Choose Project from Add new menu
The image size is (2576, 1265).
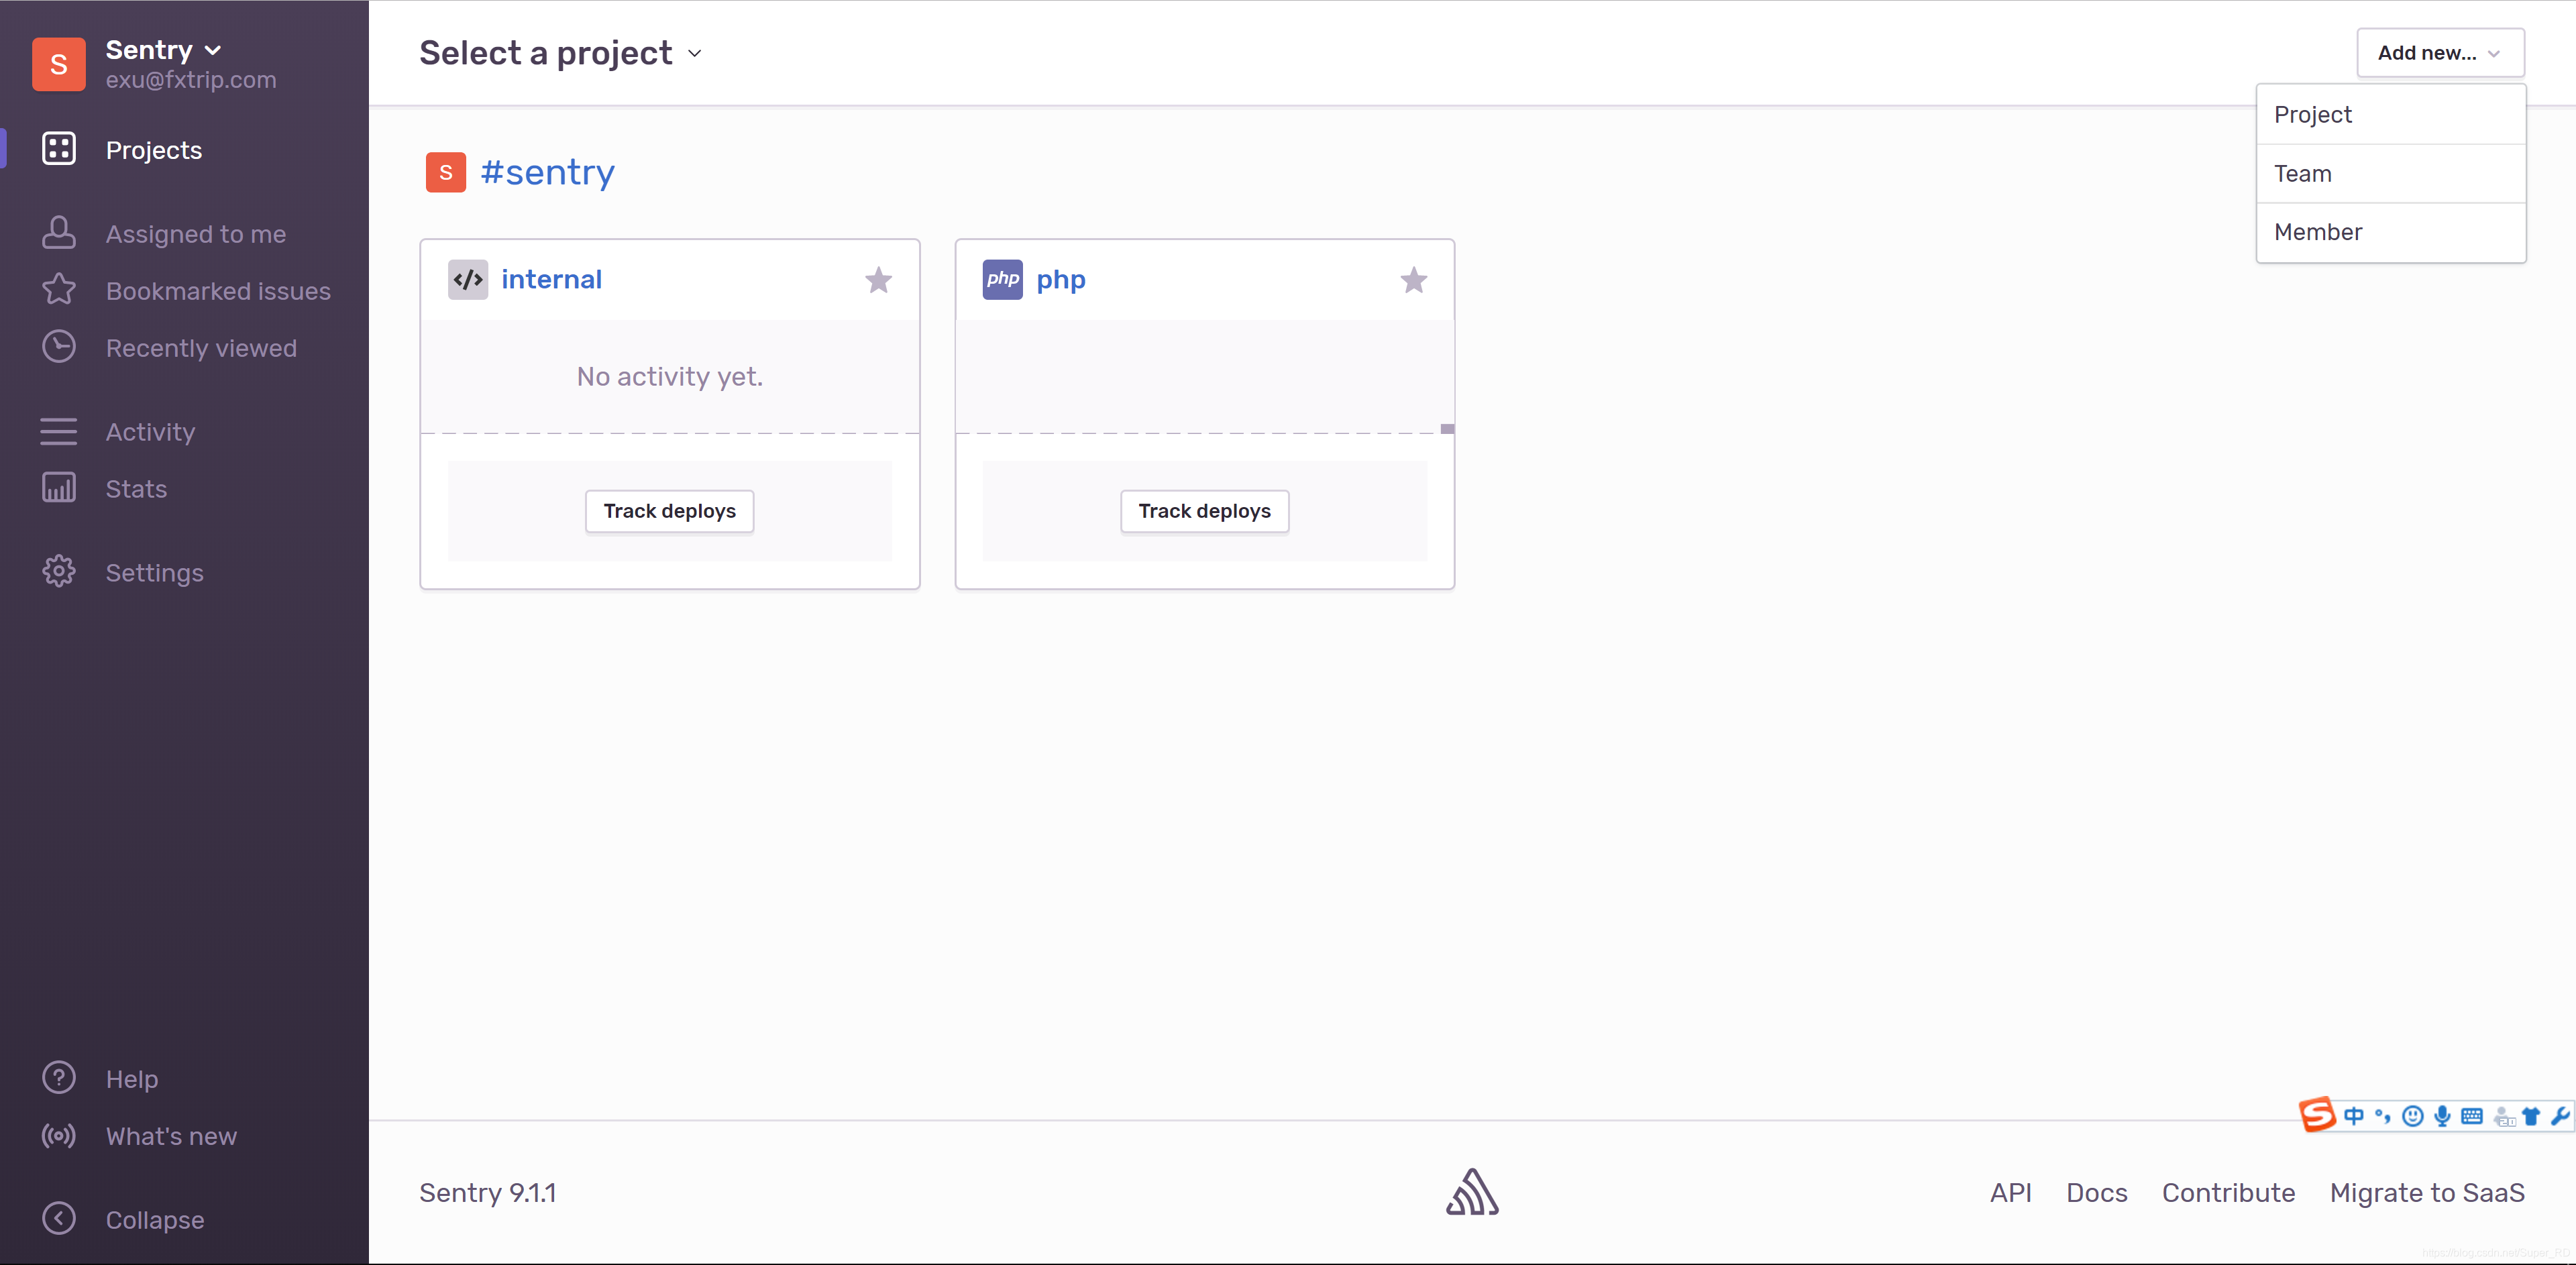(2391, 115)
